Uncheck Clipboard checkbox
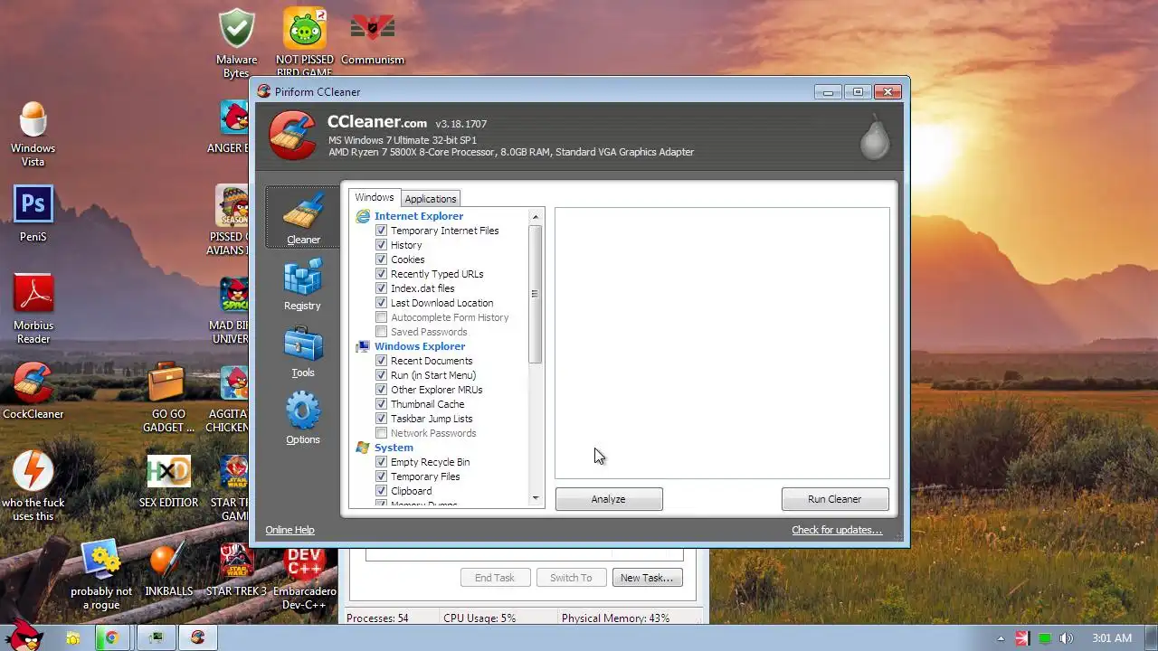The image size is (1158, 651). tap(382, 491)
